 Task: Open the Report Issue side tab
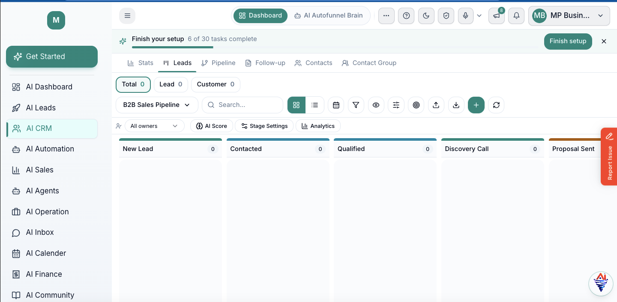point(609,157)
